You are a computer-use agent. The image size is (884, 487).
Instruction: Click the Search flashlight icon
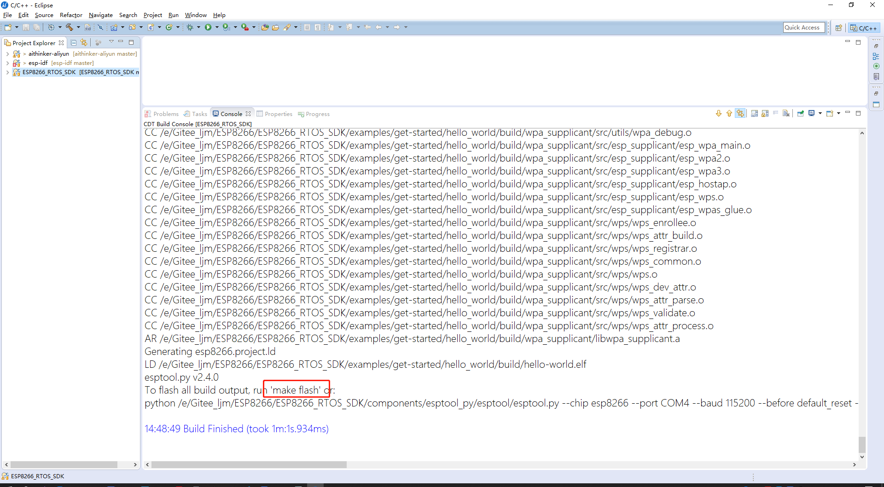287,28
